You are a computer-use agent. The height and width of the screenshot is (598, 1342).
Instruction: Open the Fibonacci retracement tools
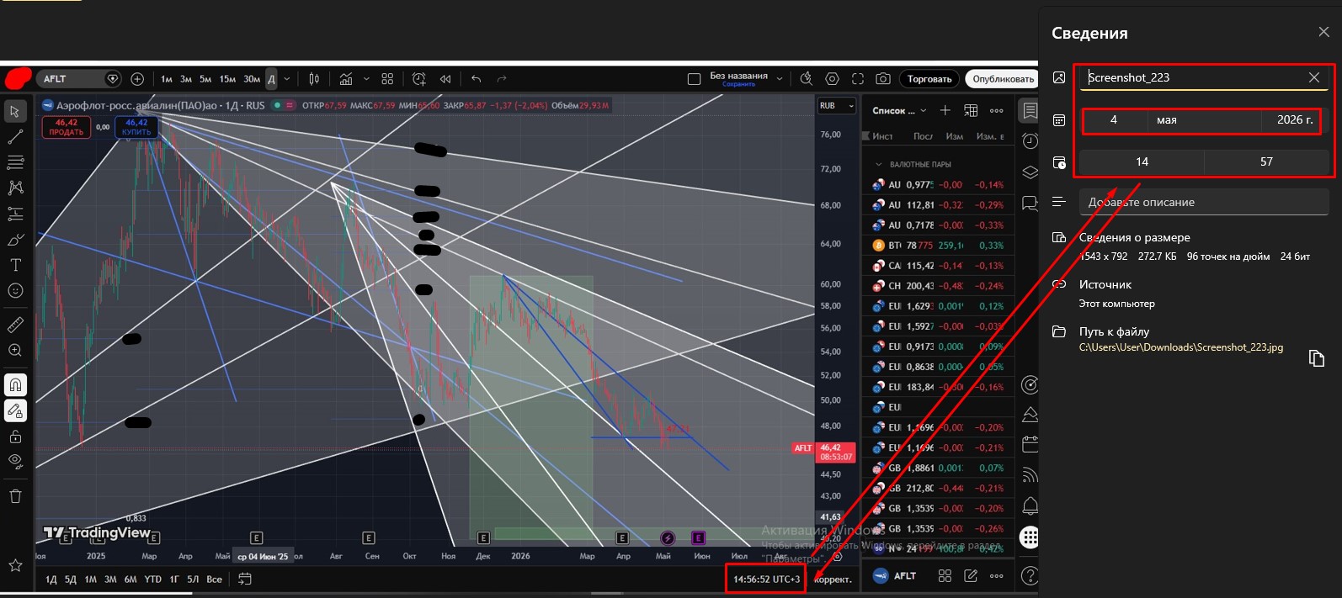(15, 162)
